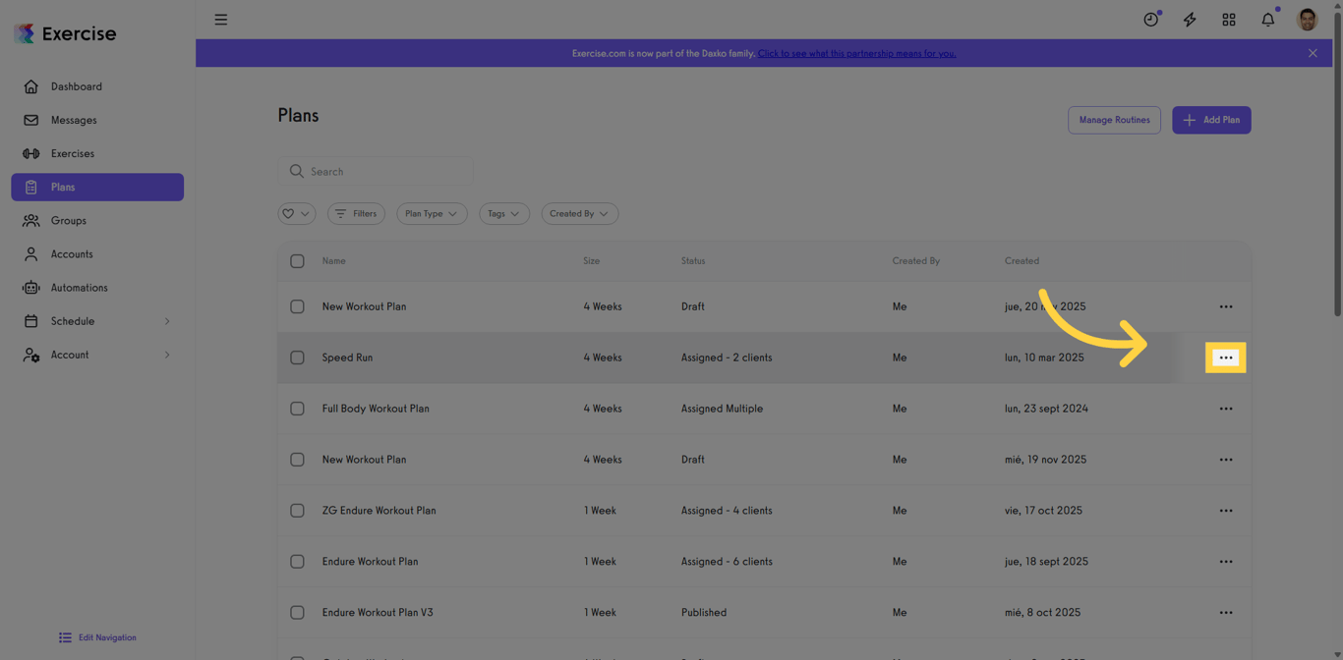Open the user profile avatar
Viewport: 1343px width, 660px height.
(1308, 20)
